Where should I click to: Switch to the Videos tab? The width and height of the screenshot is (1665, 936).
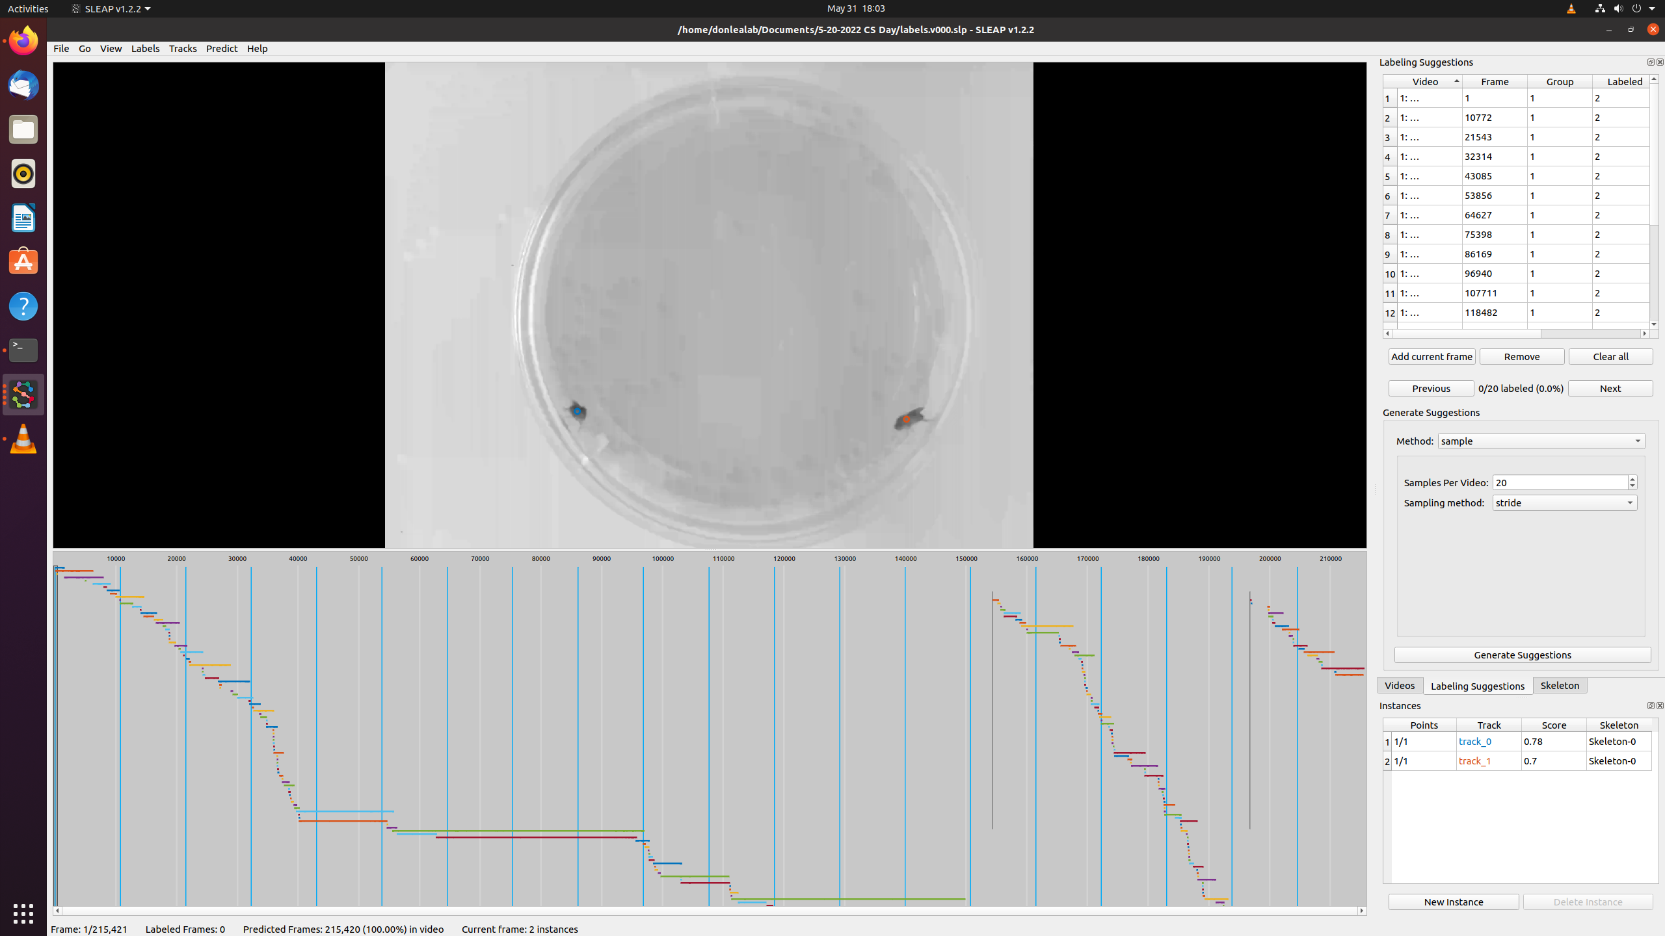click(x=1400, y=685)
